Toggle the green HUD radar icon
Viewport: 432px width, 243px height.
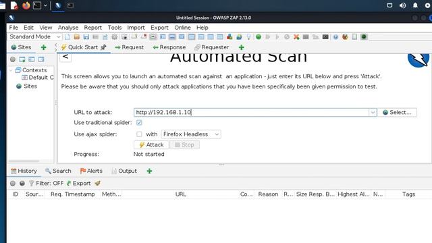point(364,36)
